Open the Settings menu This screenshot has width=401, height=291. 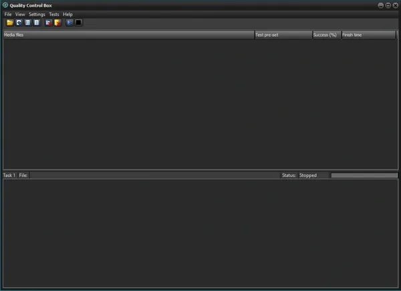37,14
